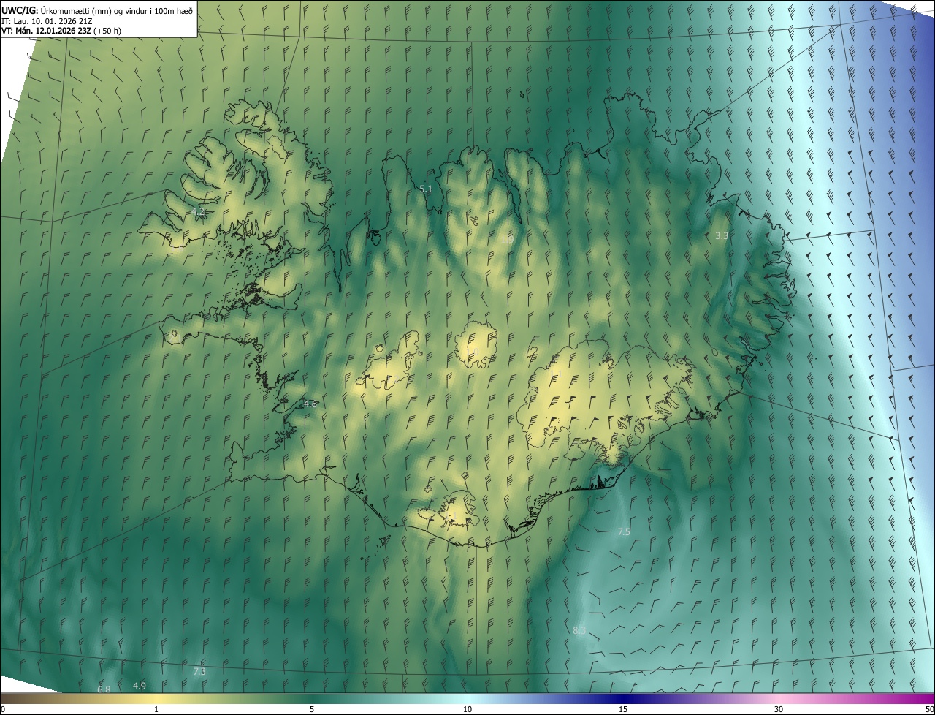Click the 4.2 value in the Westfjords
Screen dimensions: 935x715
point(197,212)
